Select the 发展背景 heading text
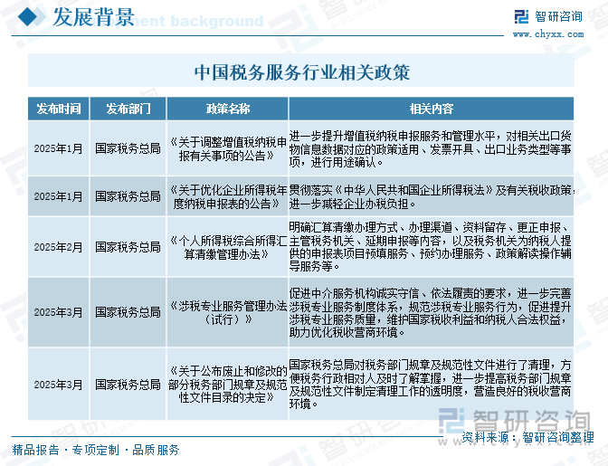 pyautogui.click(x=93, y=17)
